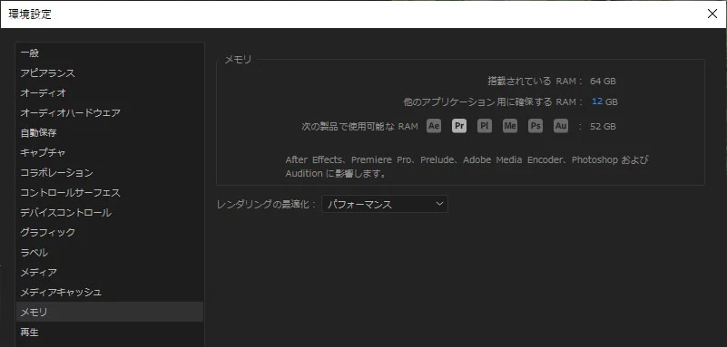The width and height of the screenshot is (727, 347).
Task: Select the 一般 category
Action: [110, 53]
